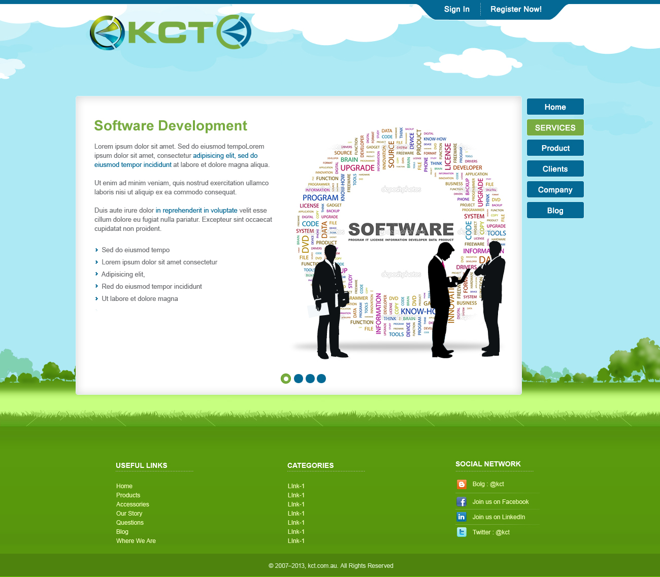The image size is (660, 577).
Task: Select the SERVICES navigation button
Action: click(555, 127)
